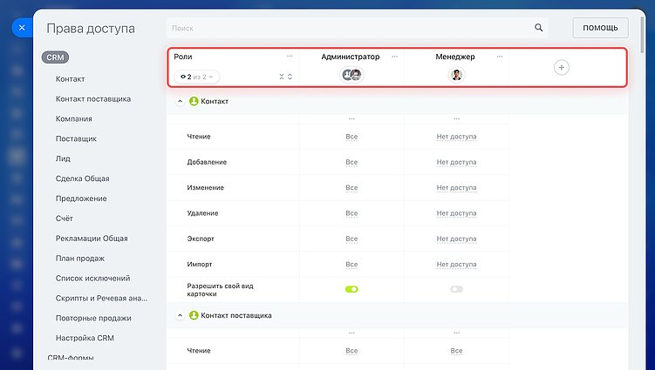
Task: Click the green Контакт section icon
Action: [x=194, y=101]
